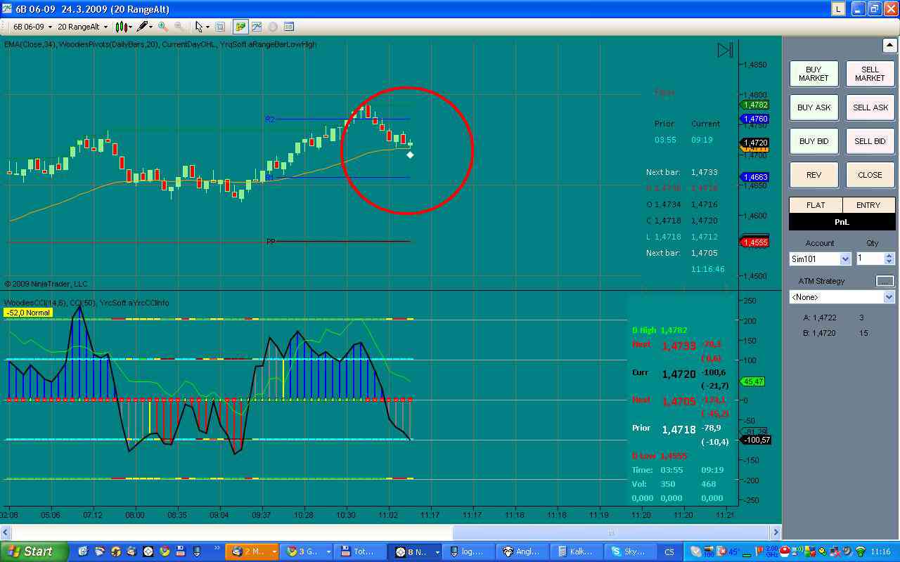This screenshot has width=900, height=562.
Task: Click the SELL MARKET button
Action: pyautogui.click(x=870, y=74)
